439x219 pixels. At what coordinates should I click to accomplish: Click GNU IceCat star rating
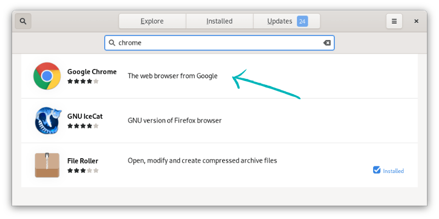coord(83,126)
